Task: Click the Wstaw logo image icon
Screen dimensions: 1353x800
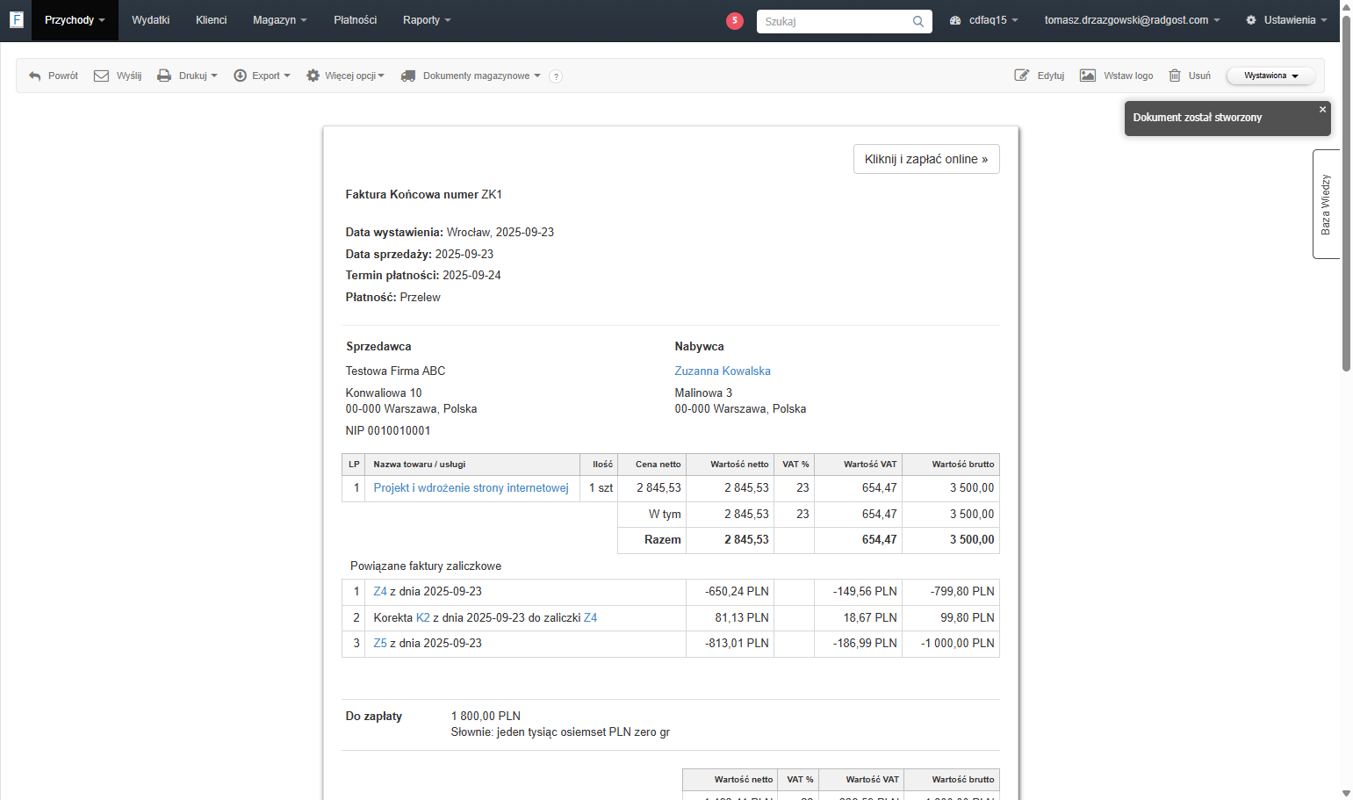Action: 1088,76
